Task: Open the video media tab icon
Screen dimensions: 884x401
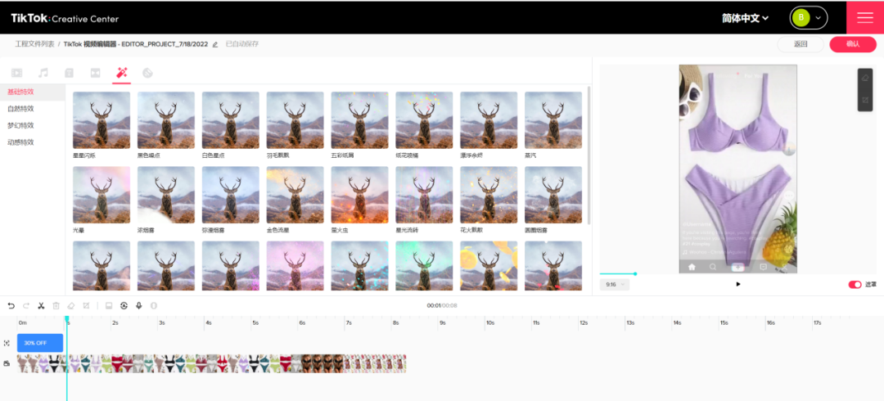Action: pos(17,73)
